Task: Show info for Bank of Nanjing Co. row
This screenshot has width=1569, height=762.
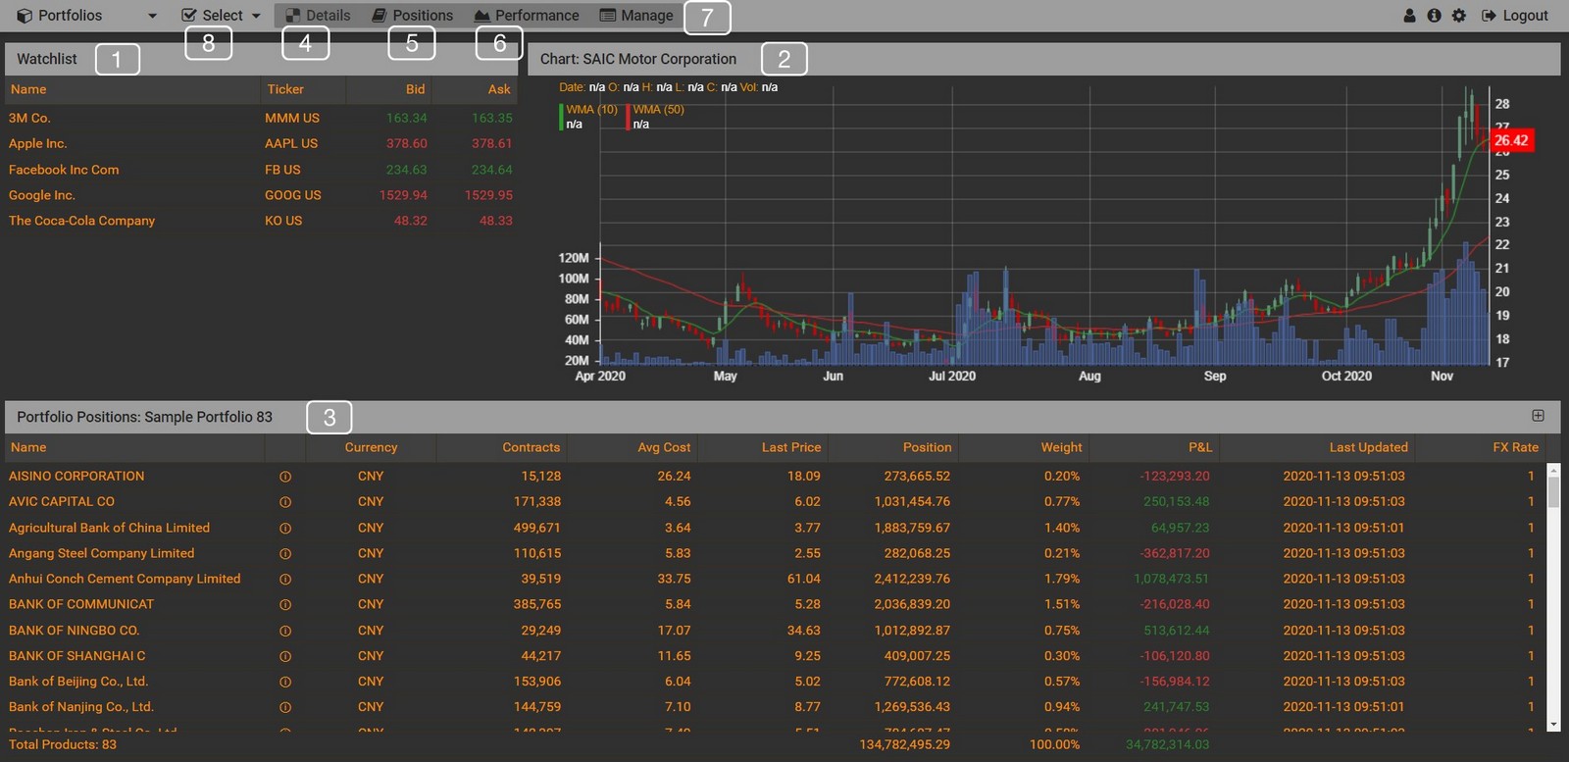Action: click(285, 707)
